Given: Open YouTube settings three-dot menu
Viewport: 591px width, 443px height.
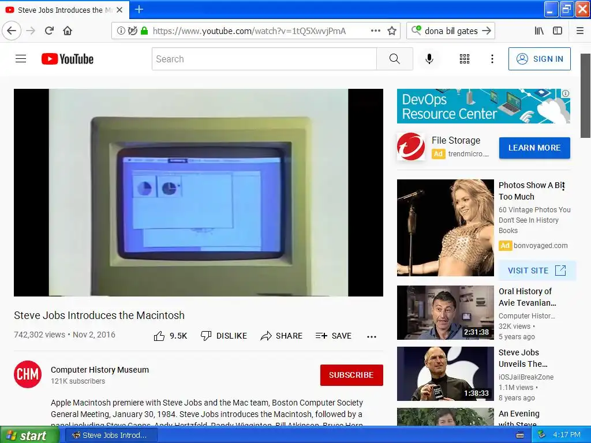Looking at the screenshot, I should pos(492,59).
